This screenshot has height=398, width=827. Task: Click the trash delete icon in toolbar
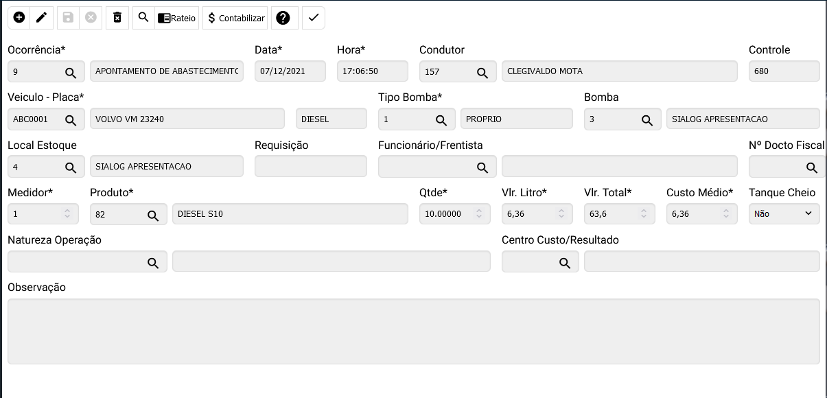(x=117, y=18)
